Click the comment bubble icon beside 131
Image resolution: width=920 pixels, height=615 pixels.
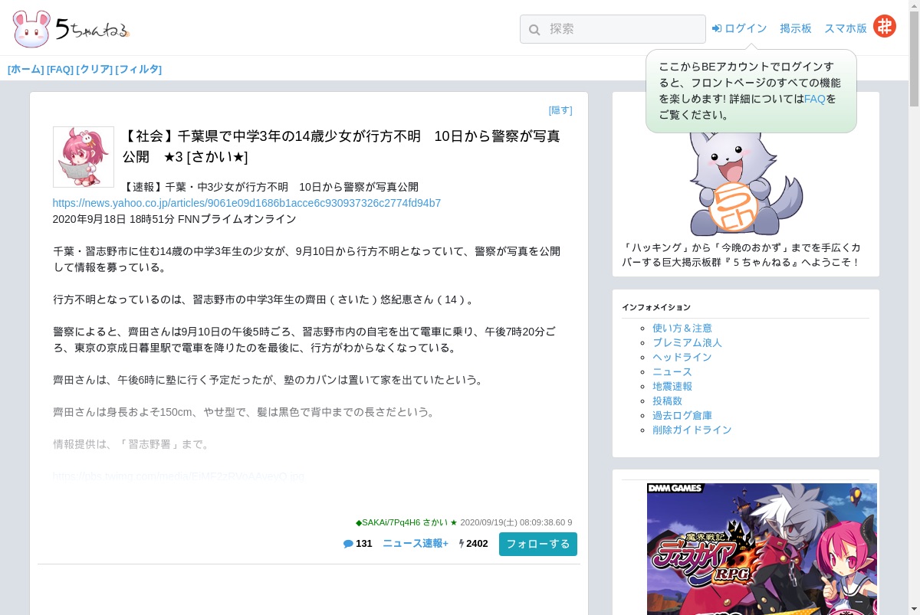click(x=348, y=544)
